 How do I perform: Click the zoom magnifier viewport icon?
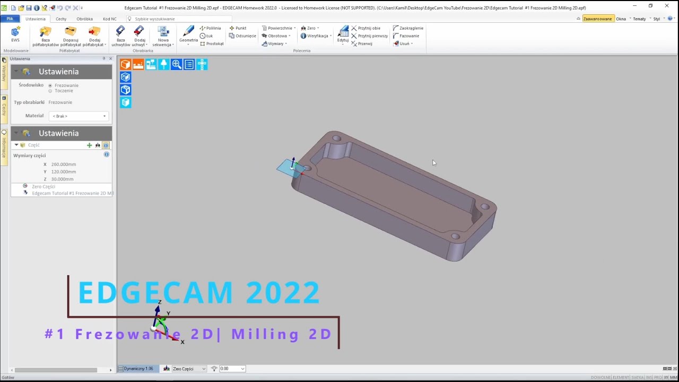[177, 65]
